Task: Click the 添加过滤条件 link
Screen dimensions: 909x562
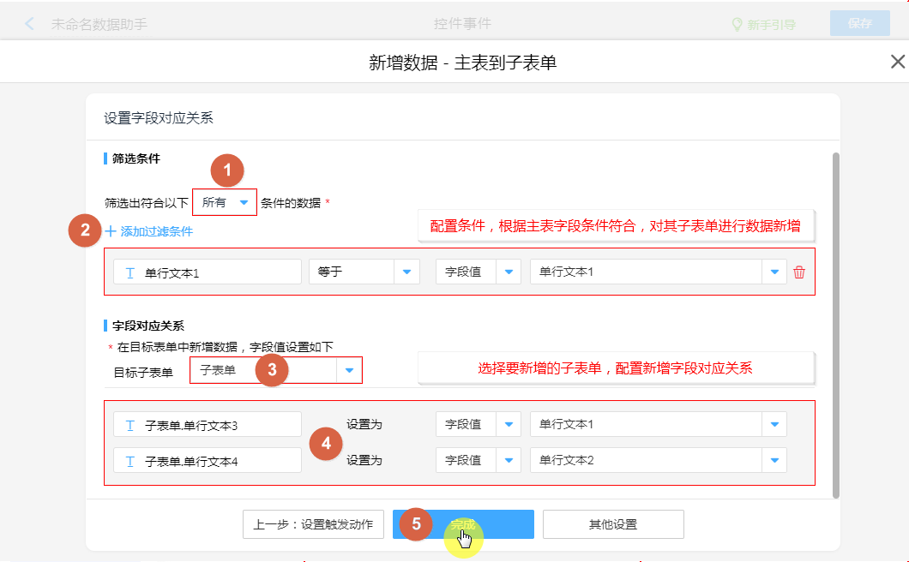Action: click(x=156, y=231)
